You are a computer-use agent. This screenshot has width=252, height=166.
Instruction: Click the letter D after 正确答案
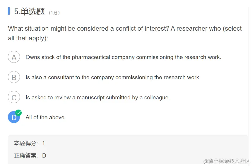44,155
